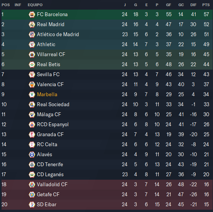Open the Real Betis team link

pos(48,64)
